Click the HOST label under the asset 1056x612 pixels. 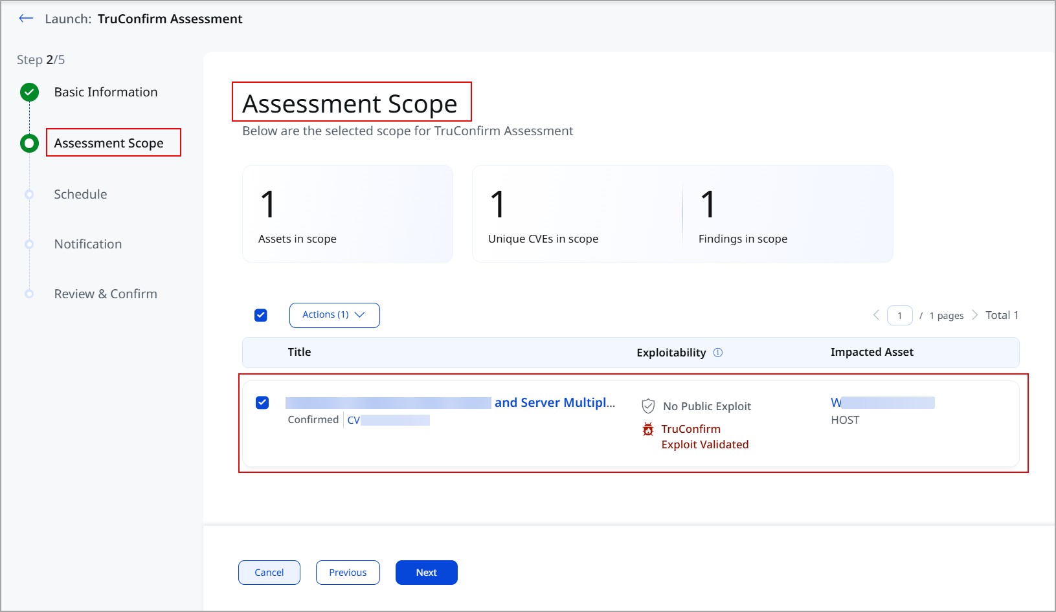pyautogui.click(x=845, y=420)
